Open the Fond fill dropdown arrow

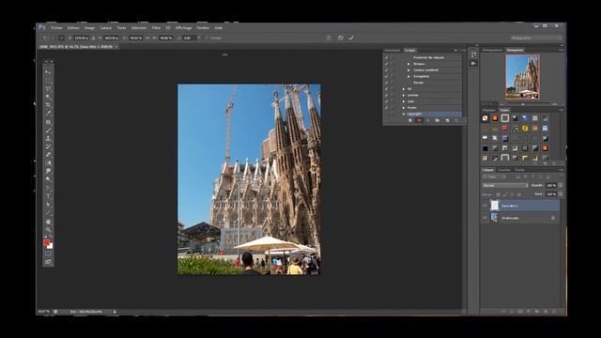(x=561, y=194)
